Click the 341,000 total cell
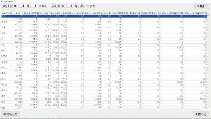Image resolution: width=211 pixels, height=119 pixels. point(18,99)
